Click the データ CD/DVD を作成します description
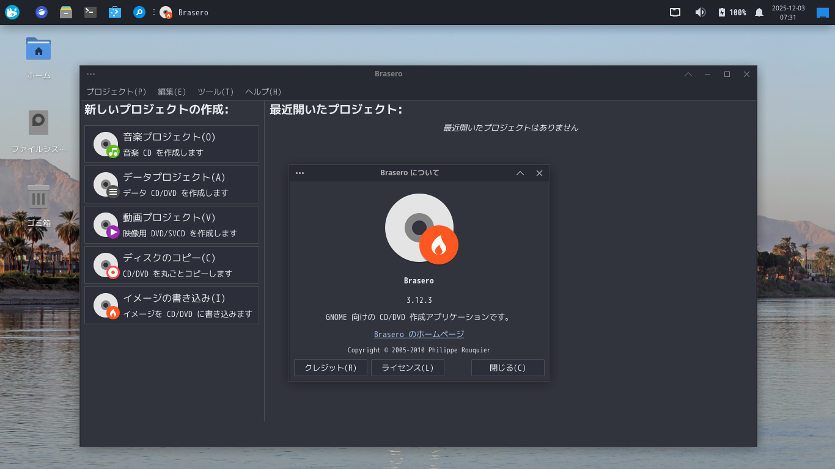The image size is (835, 469). [x=176, y=193]
